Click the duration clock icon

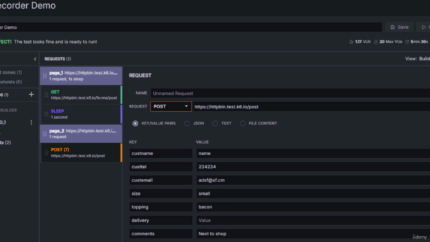pos(407,42)
